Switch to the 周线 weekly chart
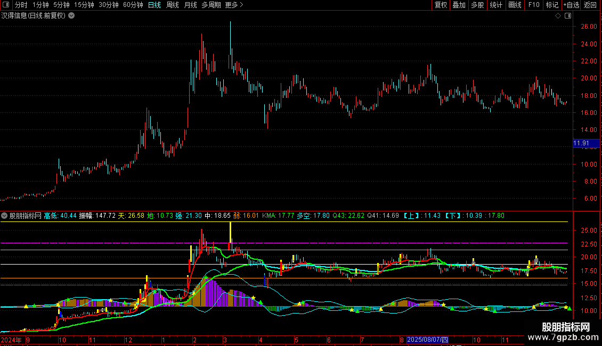This screenshot has width=602, height=346. (172, 5)
